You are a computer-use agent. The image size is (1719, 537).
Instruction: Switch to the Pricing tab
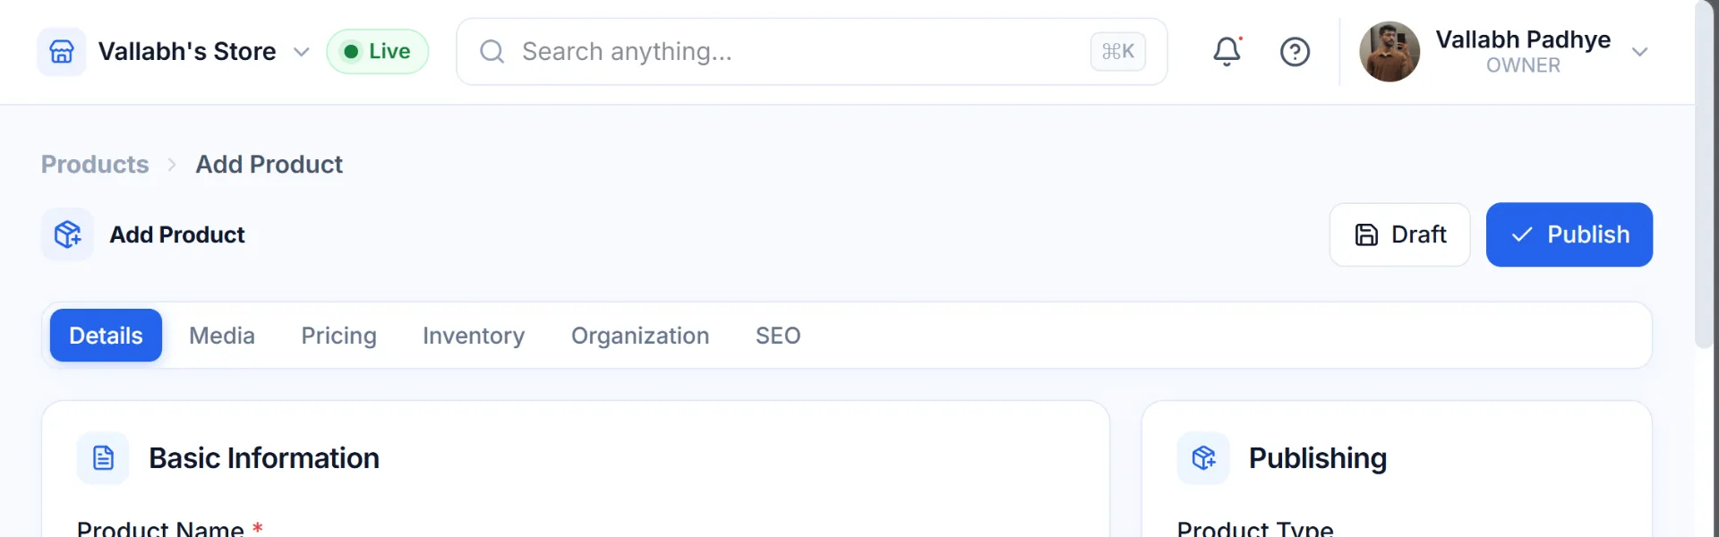click(x=338, y=336)
